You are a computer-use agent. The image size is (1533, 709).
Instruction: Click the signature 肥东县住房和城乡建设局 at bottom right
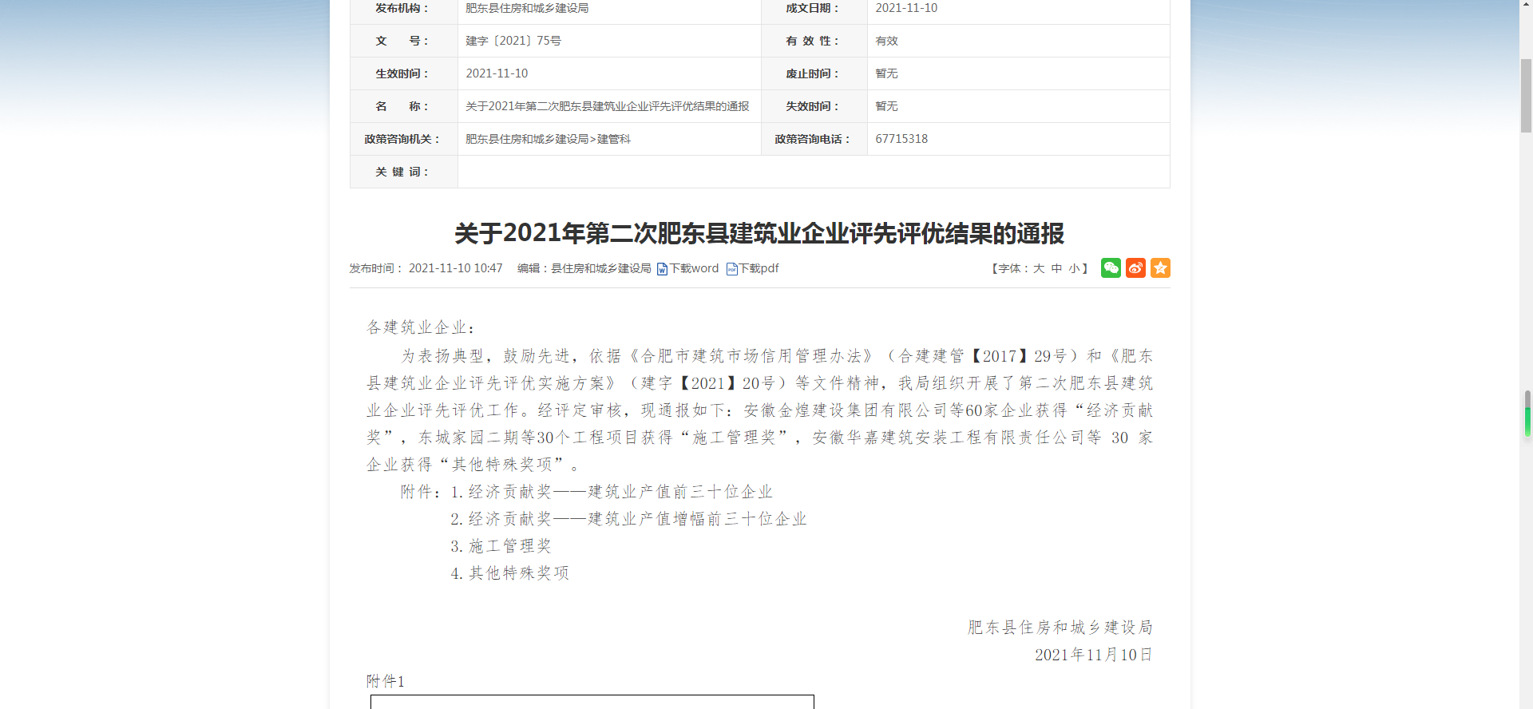click(x=1060, y=628)
